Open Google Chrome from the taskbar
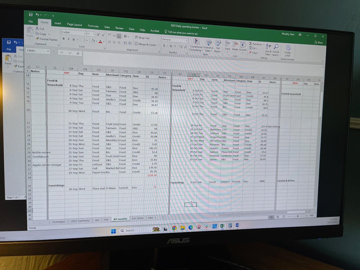360x270 pixels. click(174, 228)
